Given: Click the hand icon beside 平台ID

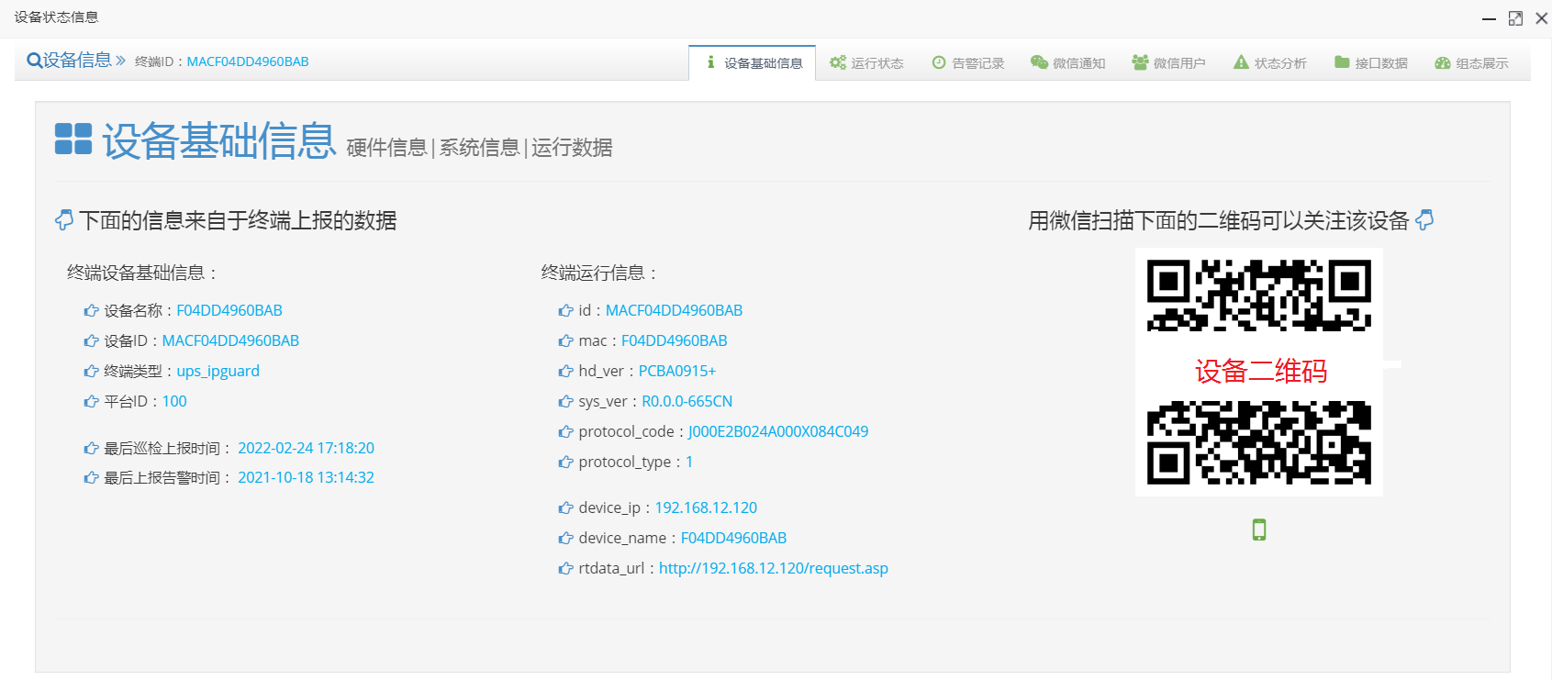Looking at the screenshot, I should point(91,402).
